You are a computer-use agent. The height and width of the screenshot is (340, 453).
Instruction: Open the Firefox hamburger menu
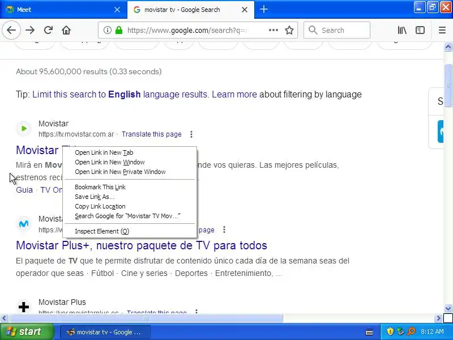442,30
